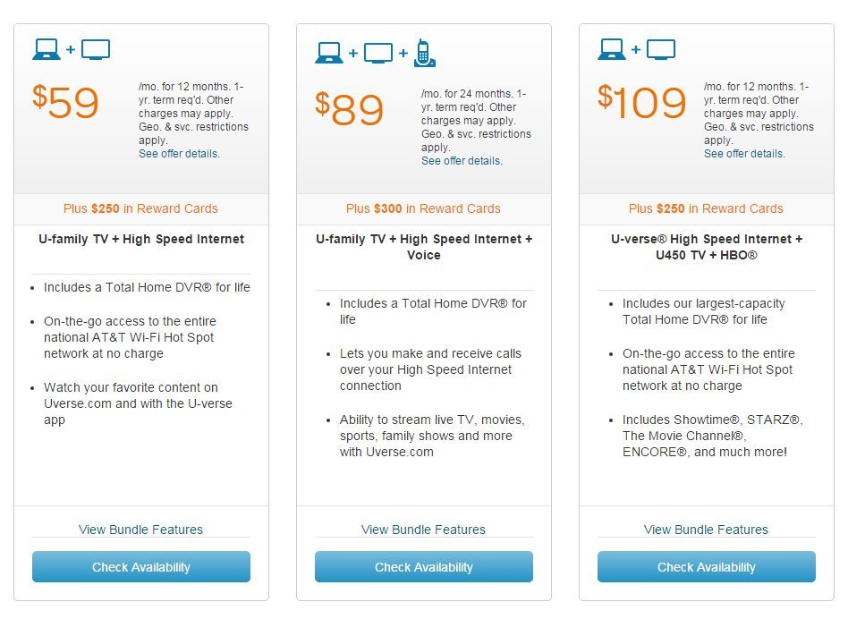The width and height of the screenshot is (848, 619).
Task: Click the TV icon in the $59 bundle
Action: 96,49
